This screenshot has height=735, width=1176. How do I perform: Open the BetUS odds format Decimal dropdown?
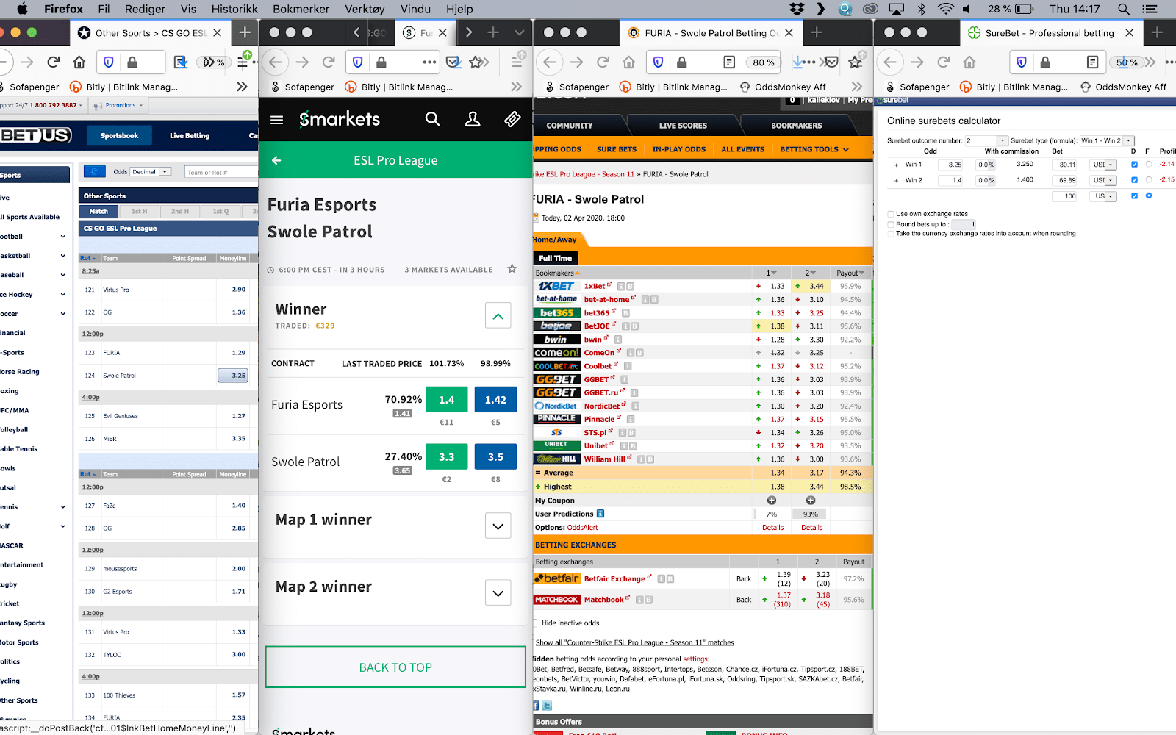click(165, 172)
